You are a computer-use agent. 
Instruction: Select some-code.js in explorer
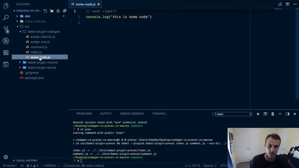point(40,57)
